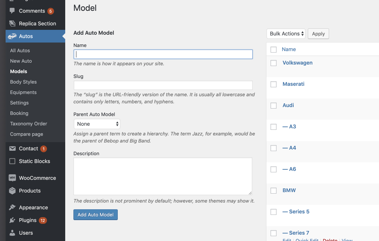379x241 pixels.
Task: Open Taxonomy Order submenu item
Action: click(29, 123)
